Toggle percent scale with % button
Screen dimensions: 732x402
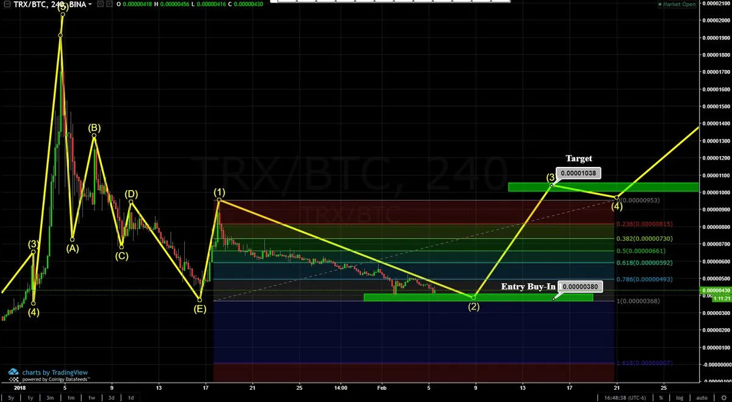coord(661,398)
